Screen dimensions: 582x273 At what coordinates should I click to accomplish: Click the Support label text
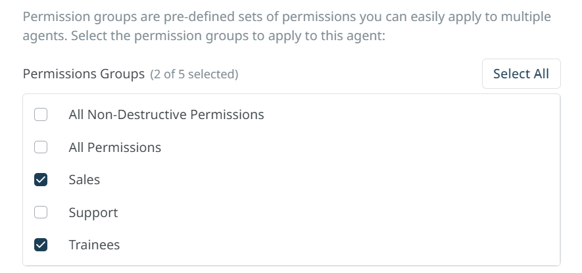(93, 212)
